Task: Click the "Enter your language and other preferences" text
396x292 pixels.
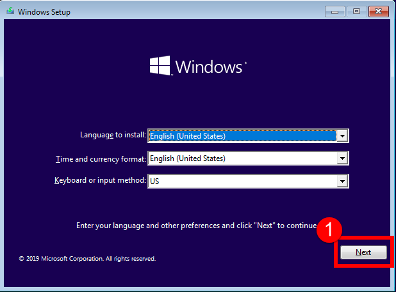Action: [x=197, y=226]
